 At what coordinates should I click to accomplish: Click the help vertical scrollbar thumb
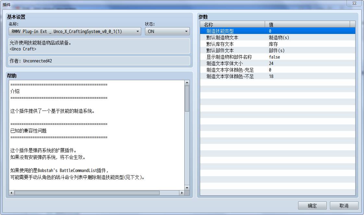click(187, 99)
